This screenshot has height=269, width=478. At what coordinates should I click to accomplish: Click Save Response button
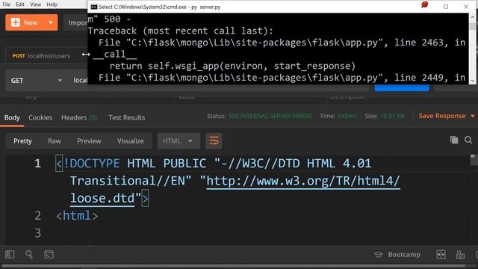point(441,117)
